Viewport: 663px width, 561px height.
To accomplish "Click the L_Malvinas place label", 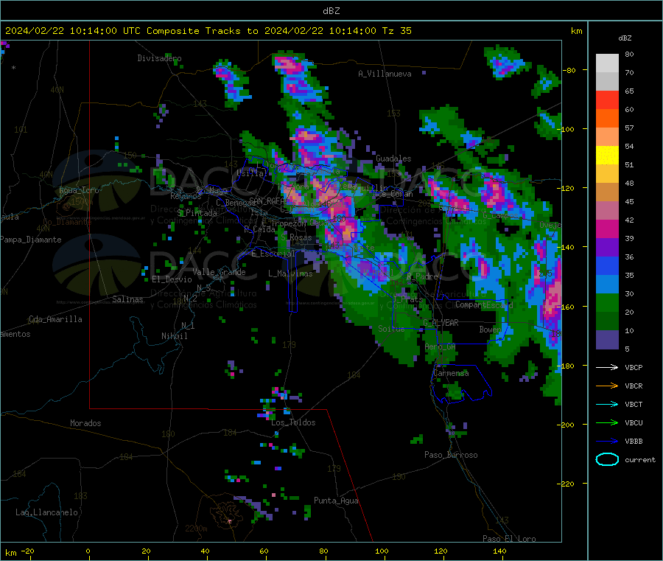I will point(290,273).
